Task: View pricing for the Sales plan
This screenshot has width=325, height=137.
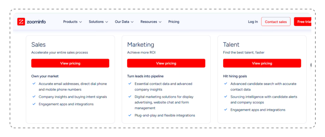Action: (70, 63)
